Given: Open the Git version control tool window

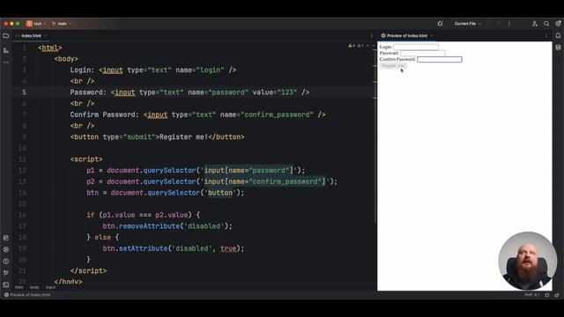Looking at the screenshot, I should tap(6, 273).
